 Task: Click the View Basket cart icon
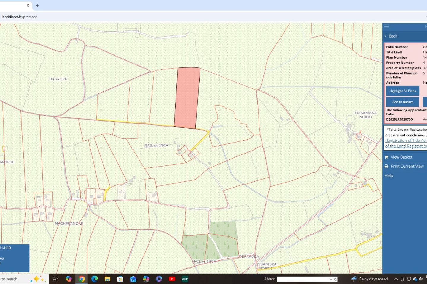click(386, 157)
